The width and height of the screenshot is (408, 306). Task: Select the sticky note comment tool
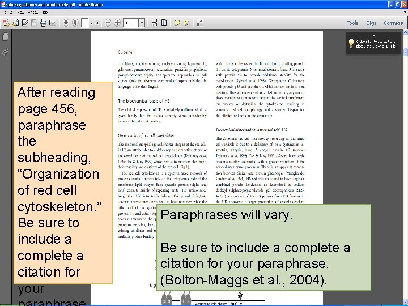point(177,23)
